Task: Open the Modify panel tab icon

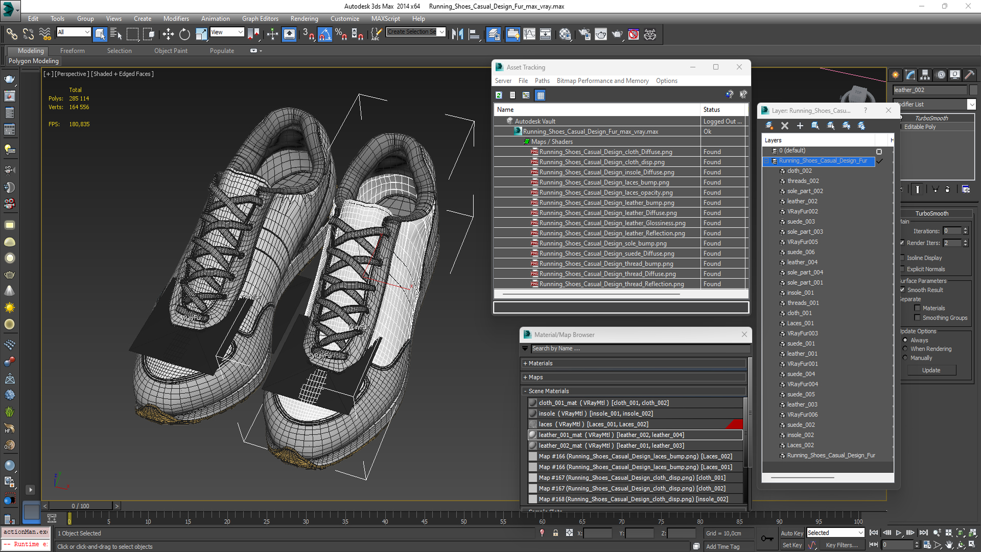Action: pyautogui.click(x=910, y=75)
